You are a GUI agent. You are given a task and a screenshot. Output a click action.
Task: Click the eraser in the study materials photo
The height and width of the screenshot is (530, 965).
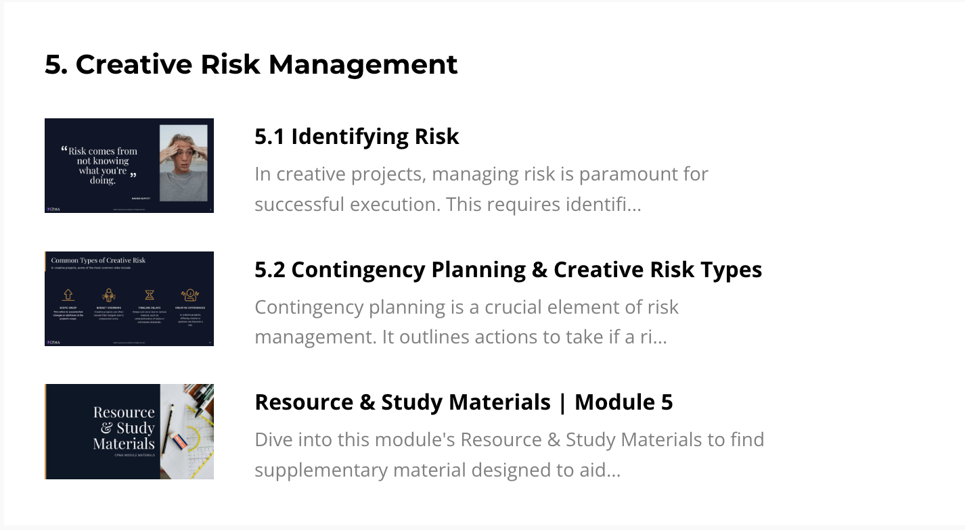tap(179, 441)
